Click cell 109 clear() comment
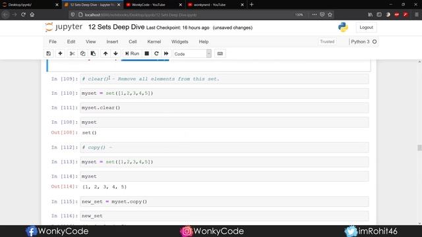 click(x=224, y=79)
